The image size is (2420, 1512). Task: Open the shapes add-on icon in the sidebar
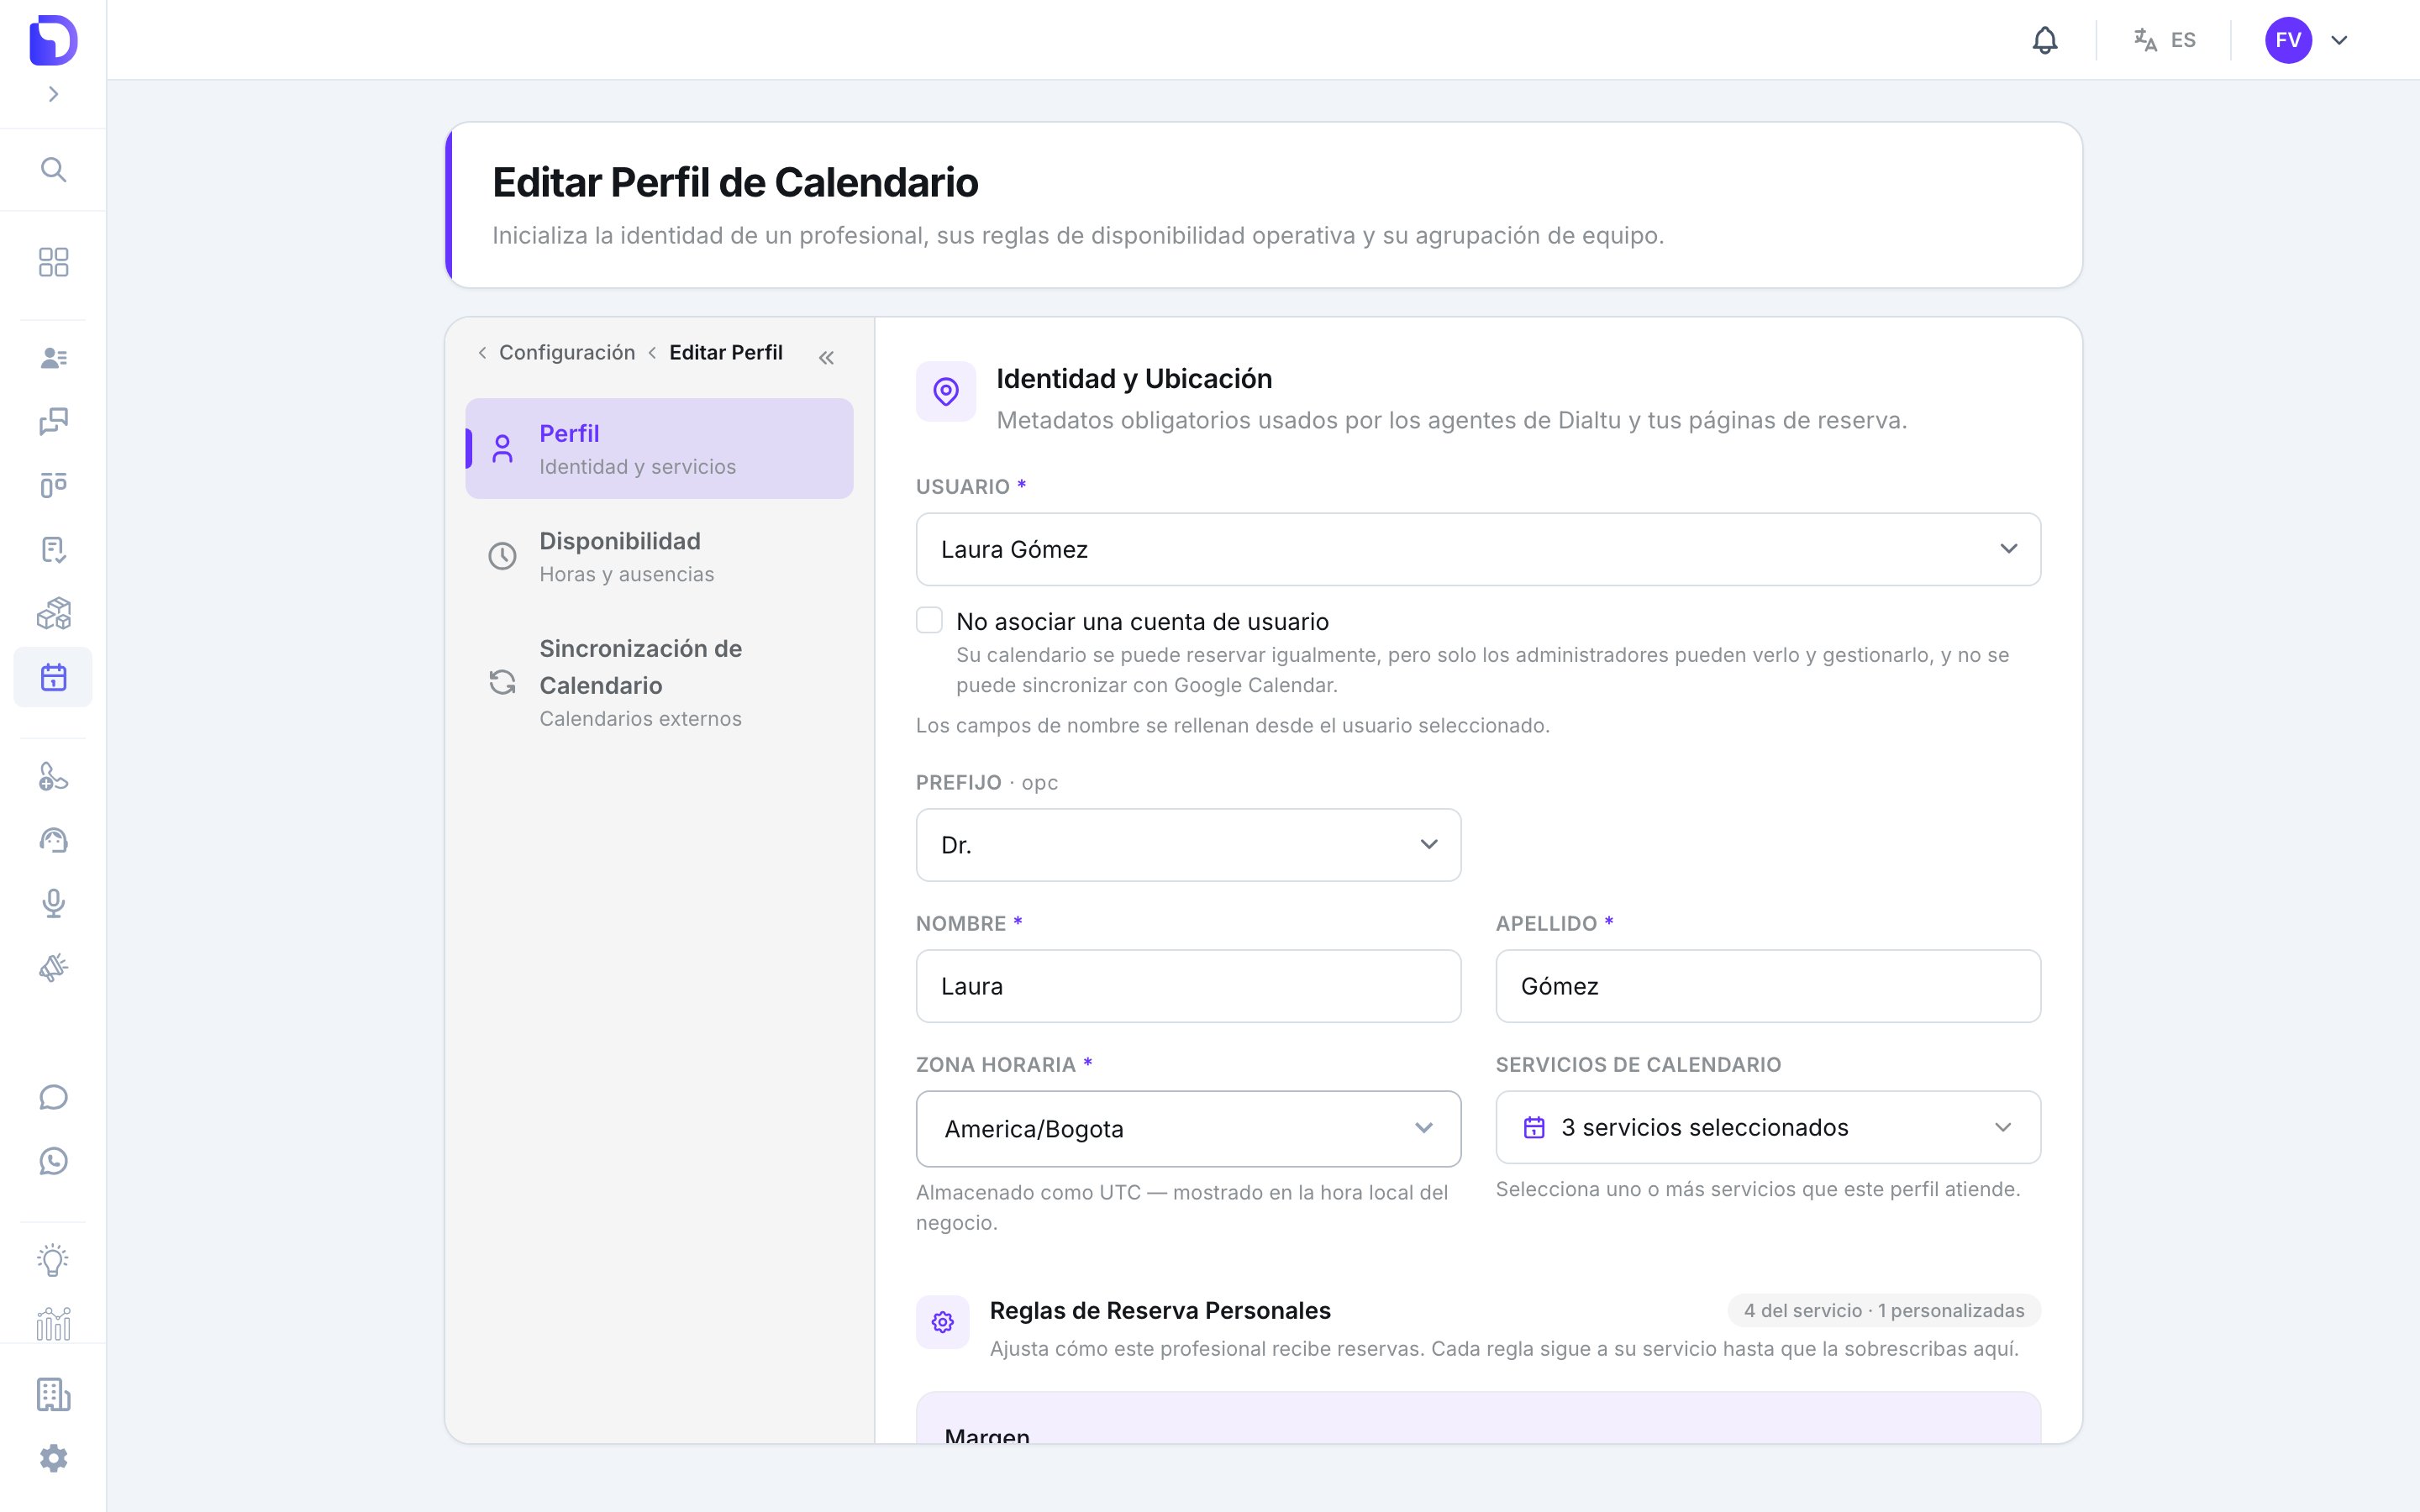pyautogui.click(x=54, y=776)
